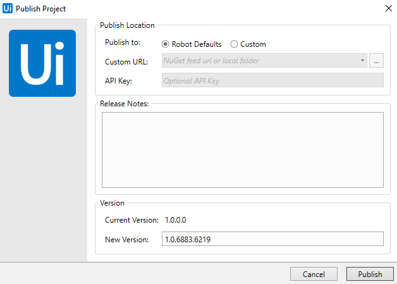Click the "Release Notes:" group label
This screenshot has height=284, width=397.
coord(124,103)
